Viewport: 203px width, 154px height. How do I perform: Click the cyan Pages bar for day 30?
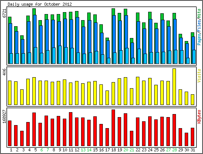point(188,60)
